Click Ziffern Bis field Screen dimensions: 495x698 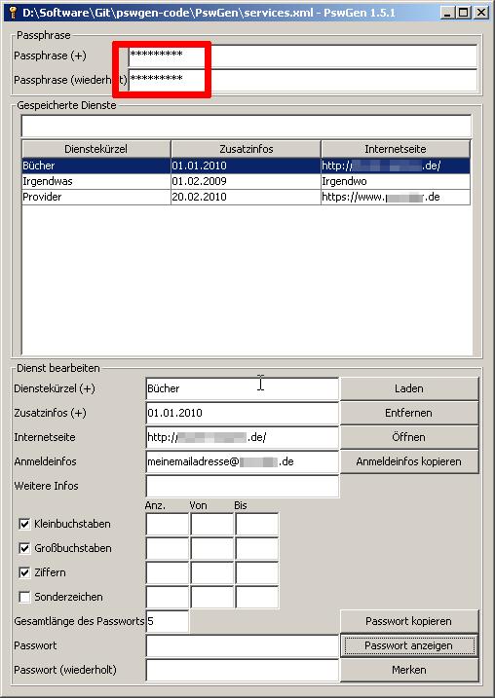(x=257, y=572)
